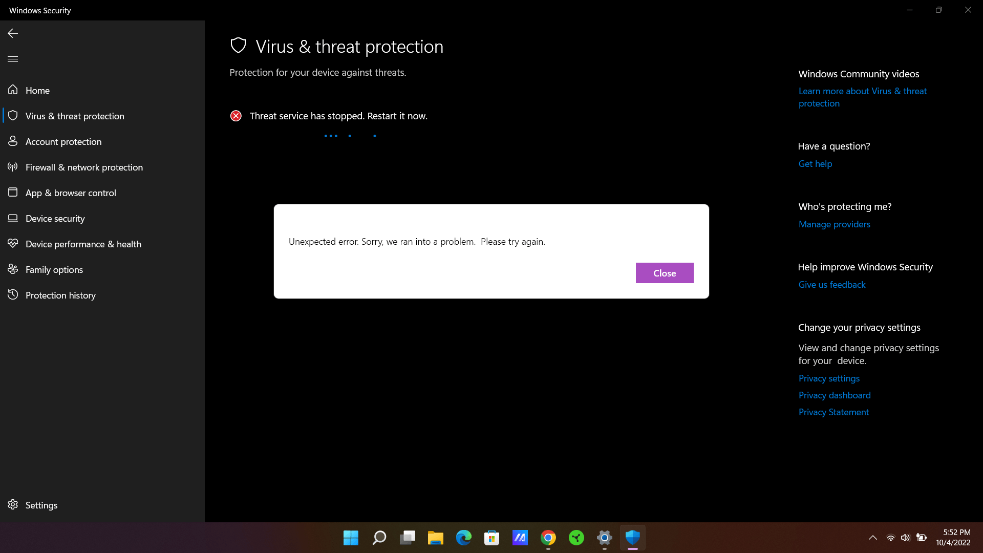Click Give us feedback
The image size is (983, 553).
point(831,285)
